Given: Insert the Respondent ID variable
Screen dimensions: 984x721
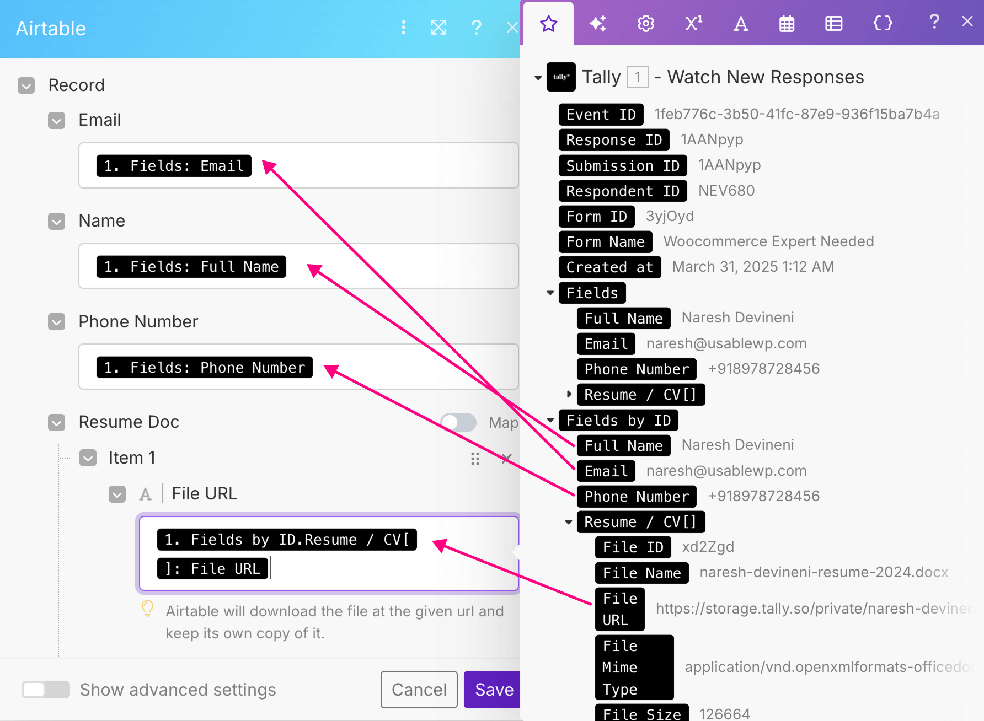Looking at the screenshot, I should [x=623, y=191].
